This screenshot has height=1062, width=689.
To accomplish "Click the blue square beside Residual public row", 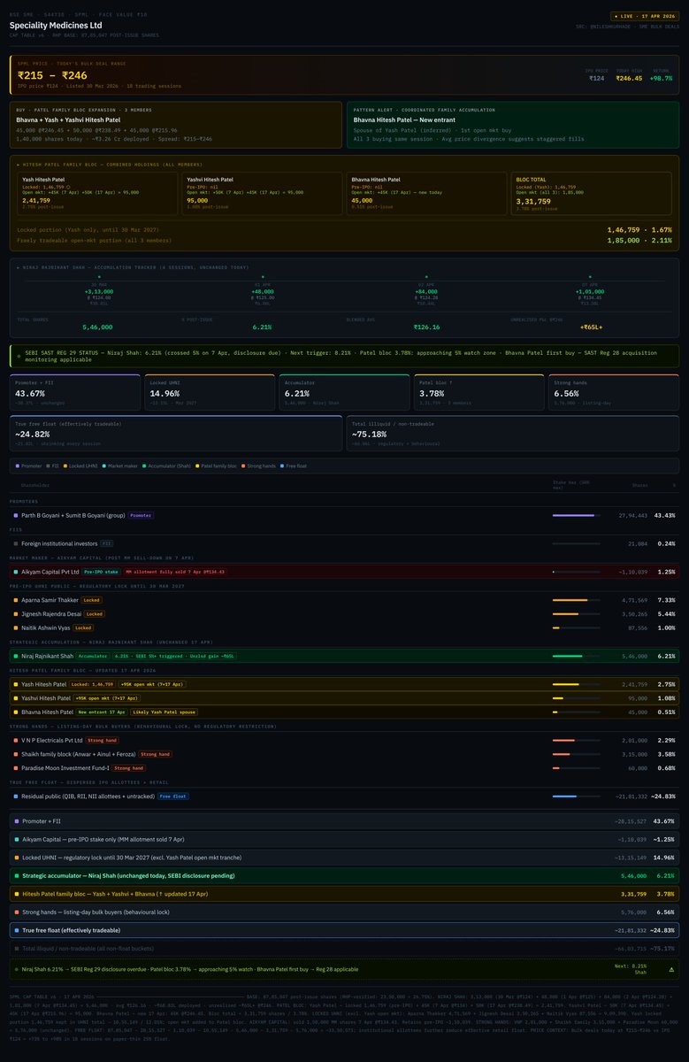I will point(15,796).
